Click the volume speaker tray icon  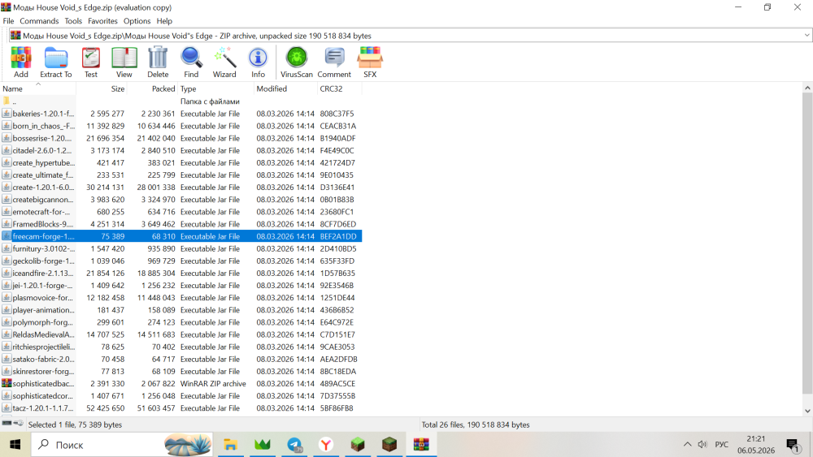coord(702,444)
